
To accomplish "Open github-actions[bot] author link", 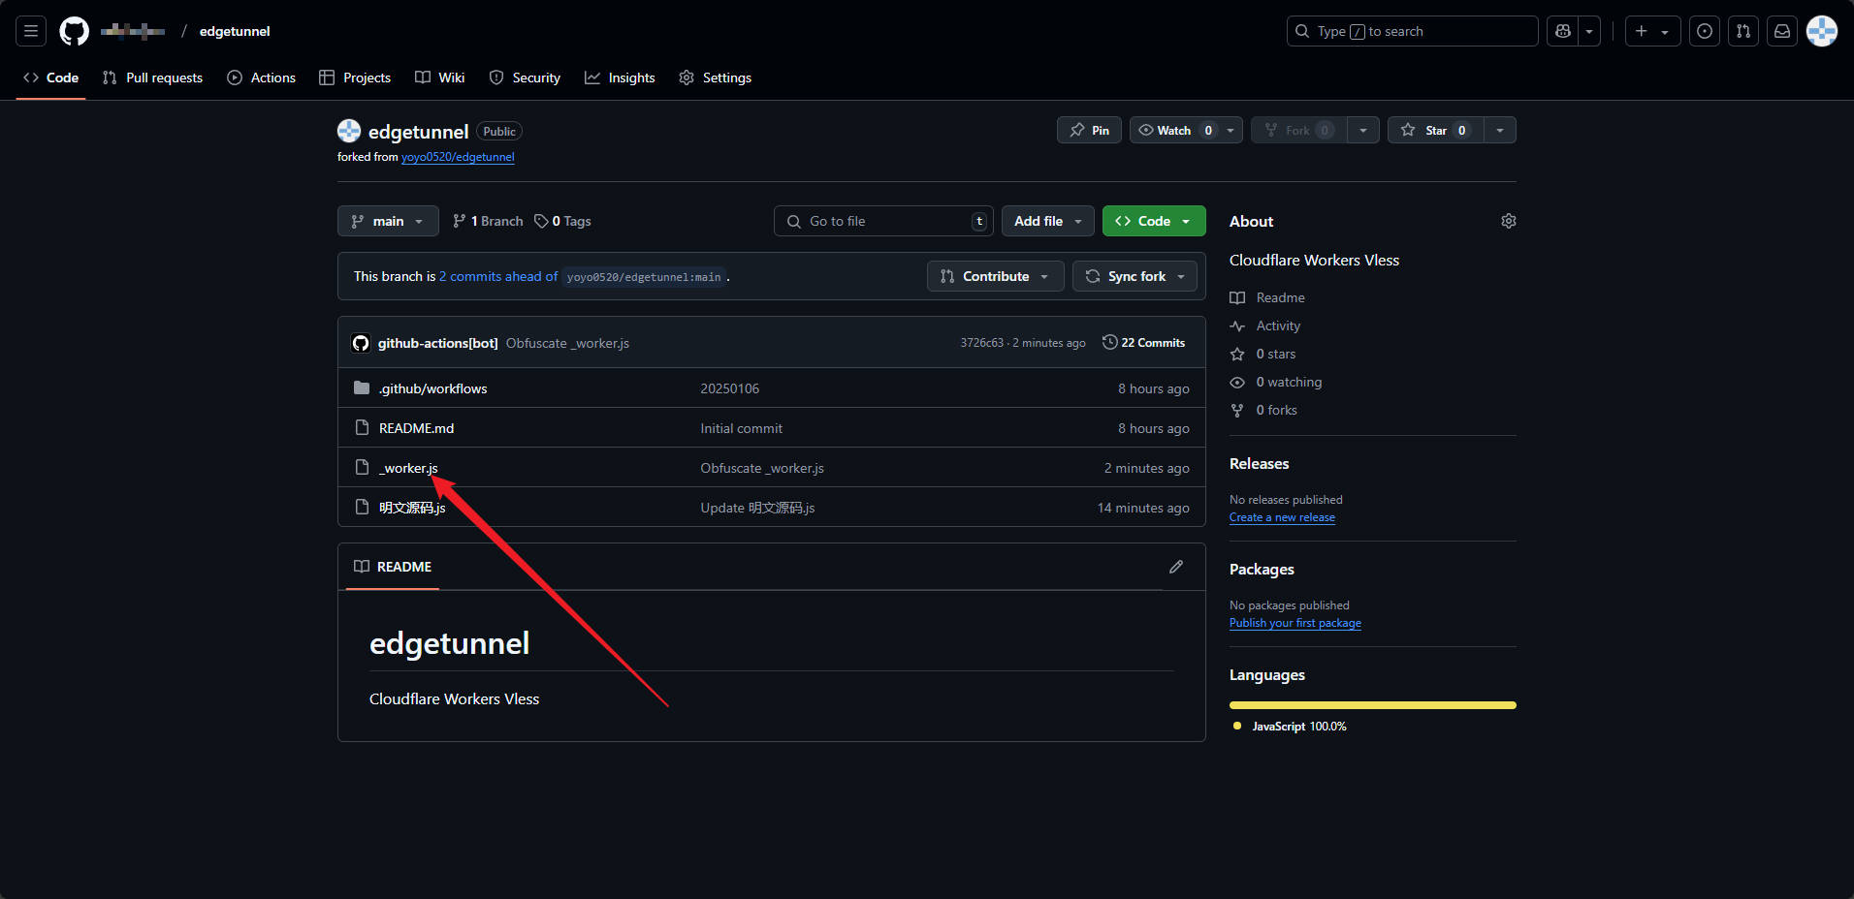I will [x=437, y=343].
